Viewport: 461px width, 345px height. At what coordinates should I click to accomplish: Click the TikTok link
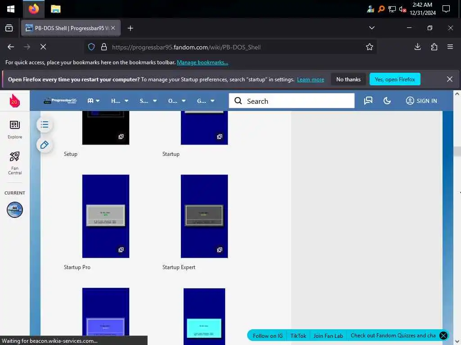coord(298,336)
